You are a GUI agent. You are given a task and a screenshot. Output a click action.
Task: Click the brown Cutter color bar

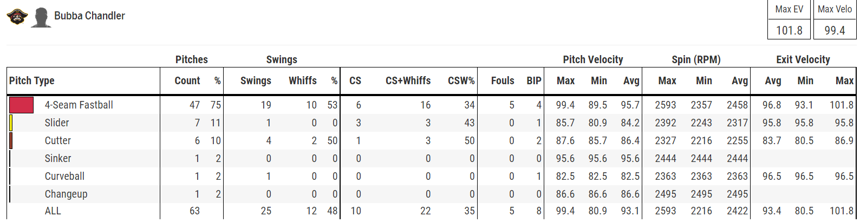coord(11,140)
